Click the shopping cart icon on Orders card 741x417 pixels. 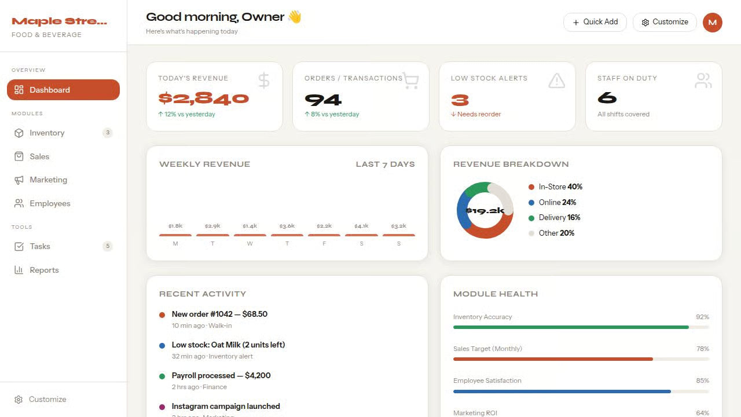coord(410,81)
